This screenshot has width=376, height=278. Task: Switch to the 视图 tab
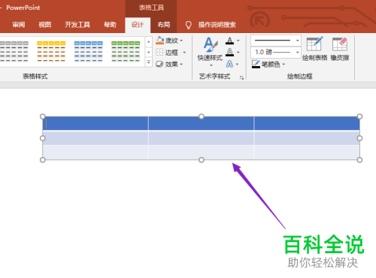(x=45, y=25)
